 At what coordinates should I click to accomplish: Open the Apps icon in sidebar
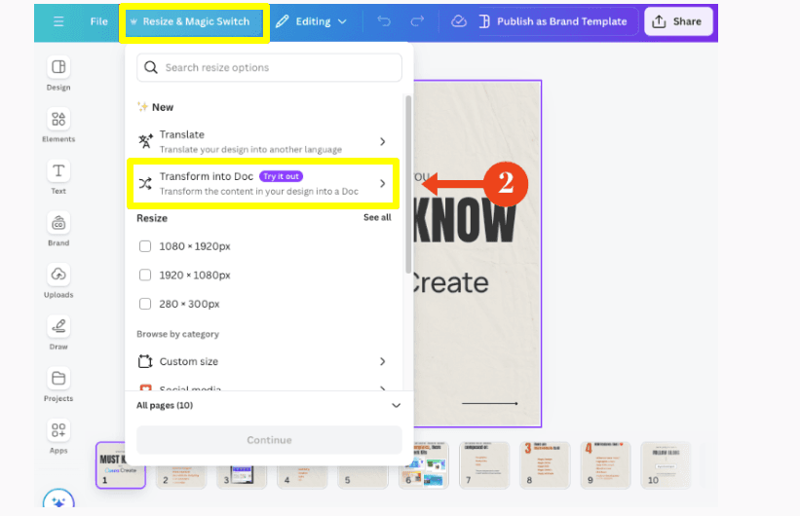click(x=58, y=429)
